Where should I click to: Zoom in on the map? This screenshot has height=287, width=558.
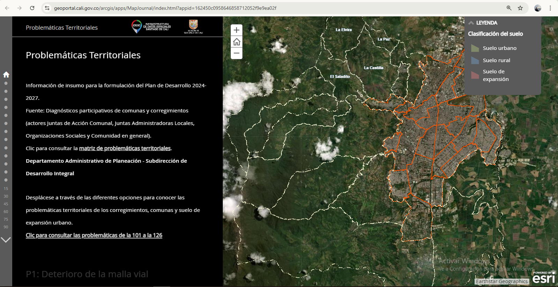coord(236,30)
